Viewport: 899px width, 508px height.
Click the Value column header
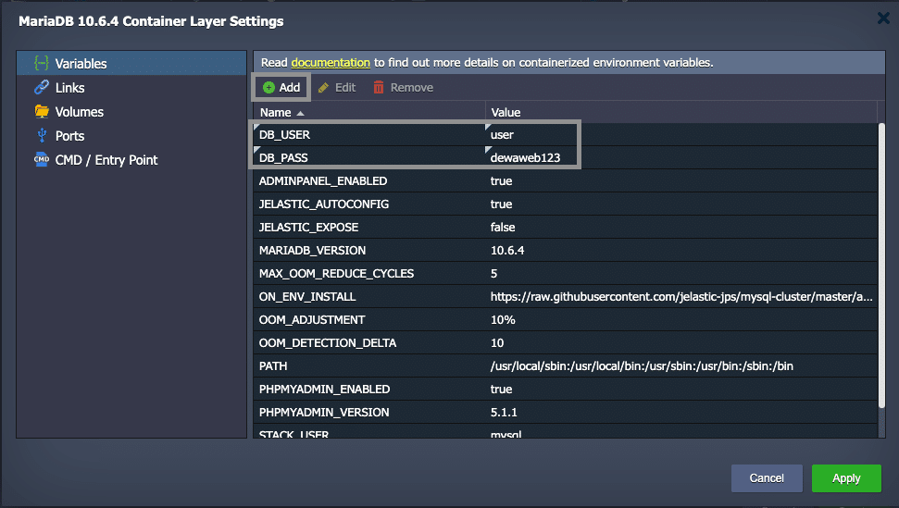click(681, 112)
